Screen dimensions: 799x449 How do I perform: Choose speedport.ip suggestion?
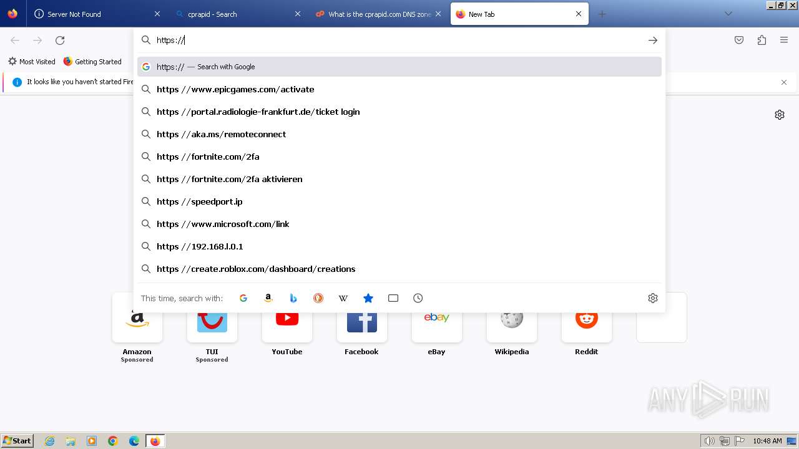click(399, 201)
